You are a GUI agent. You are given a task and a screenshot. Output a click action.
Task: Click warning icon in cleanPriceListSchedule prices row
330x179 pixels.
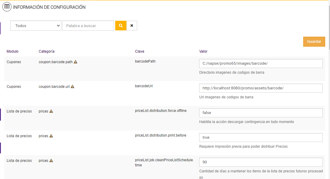click(51, 161)
